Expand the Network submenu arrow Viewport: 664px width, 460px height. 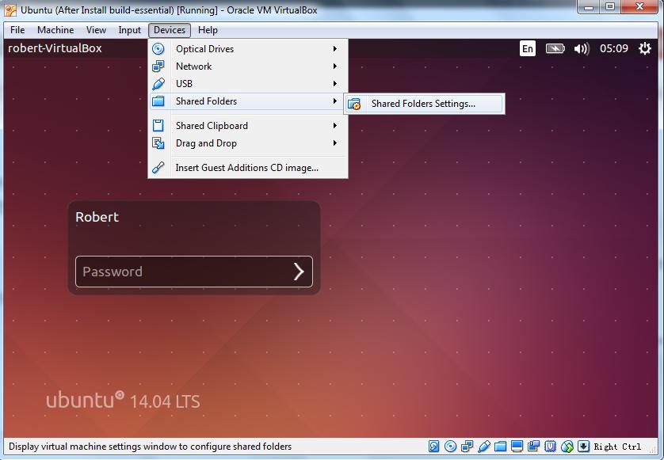pos(335,66)
